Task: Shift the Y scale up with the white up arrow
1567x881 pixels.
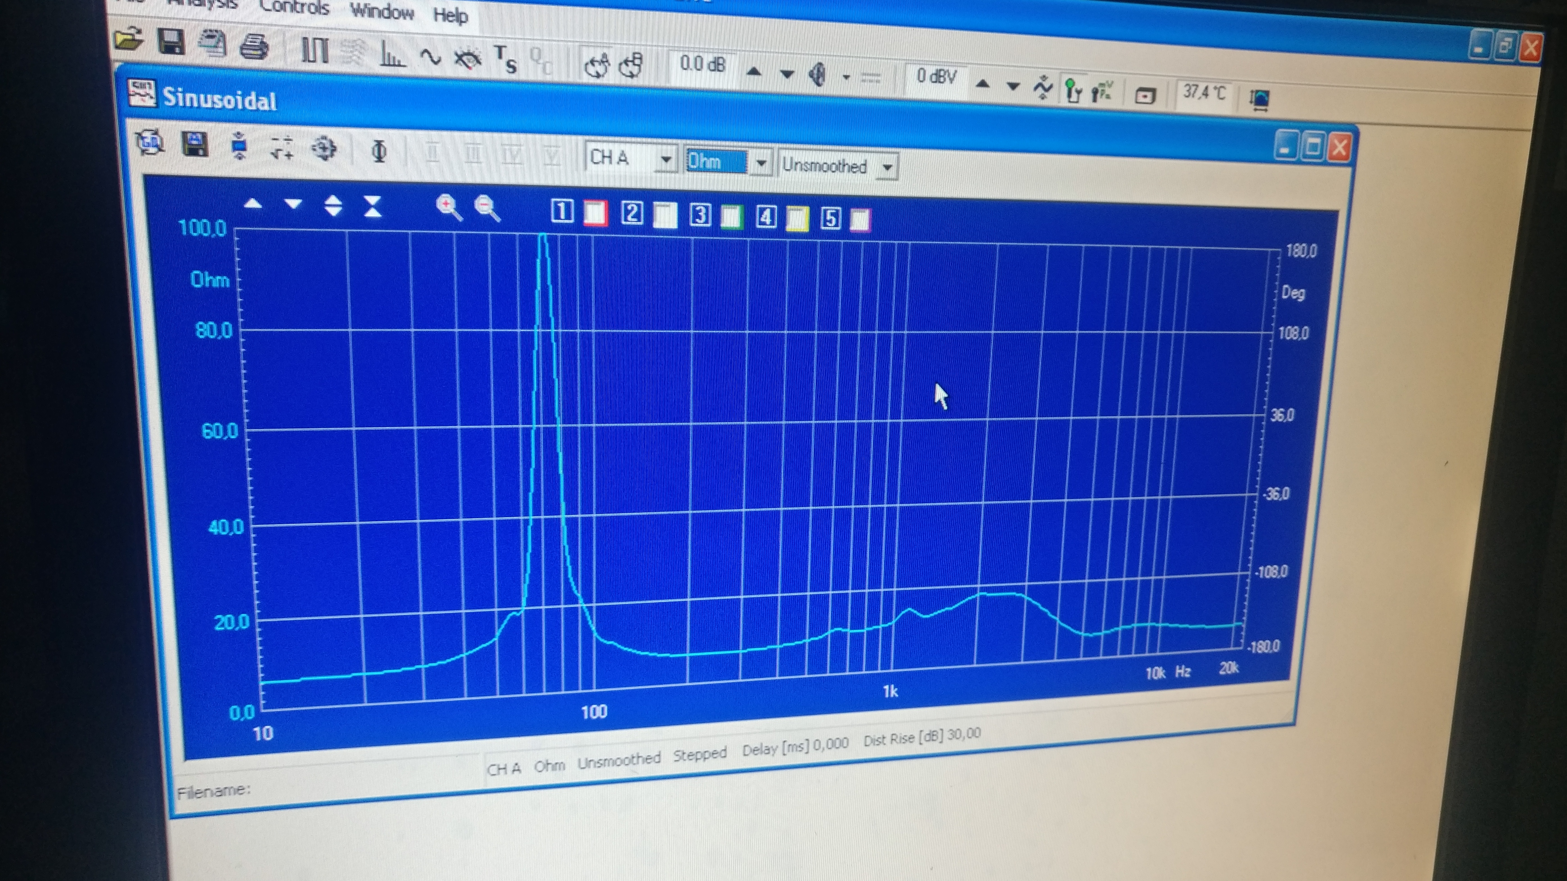Action: pos(253,204)
